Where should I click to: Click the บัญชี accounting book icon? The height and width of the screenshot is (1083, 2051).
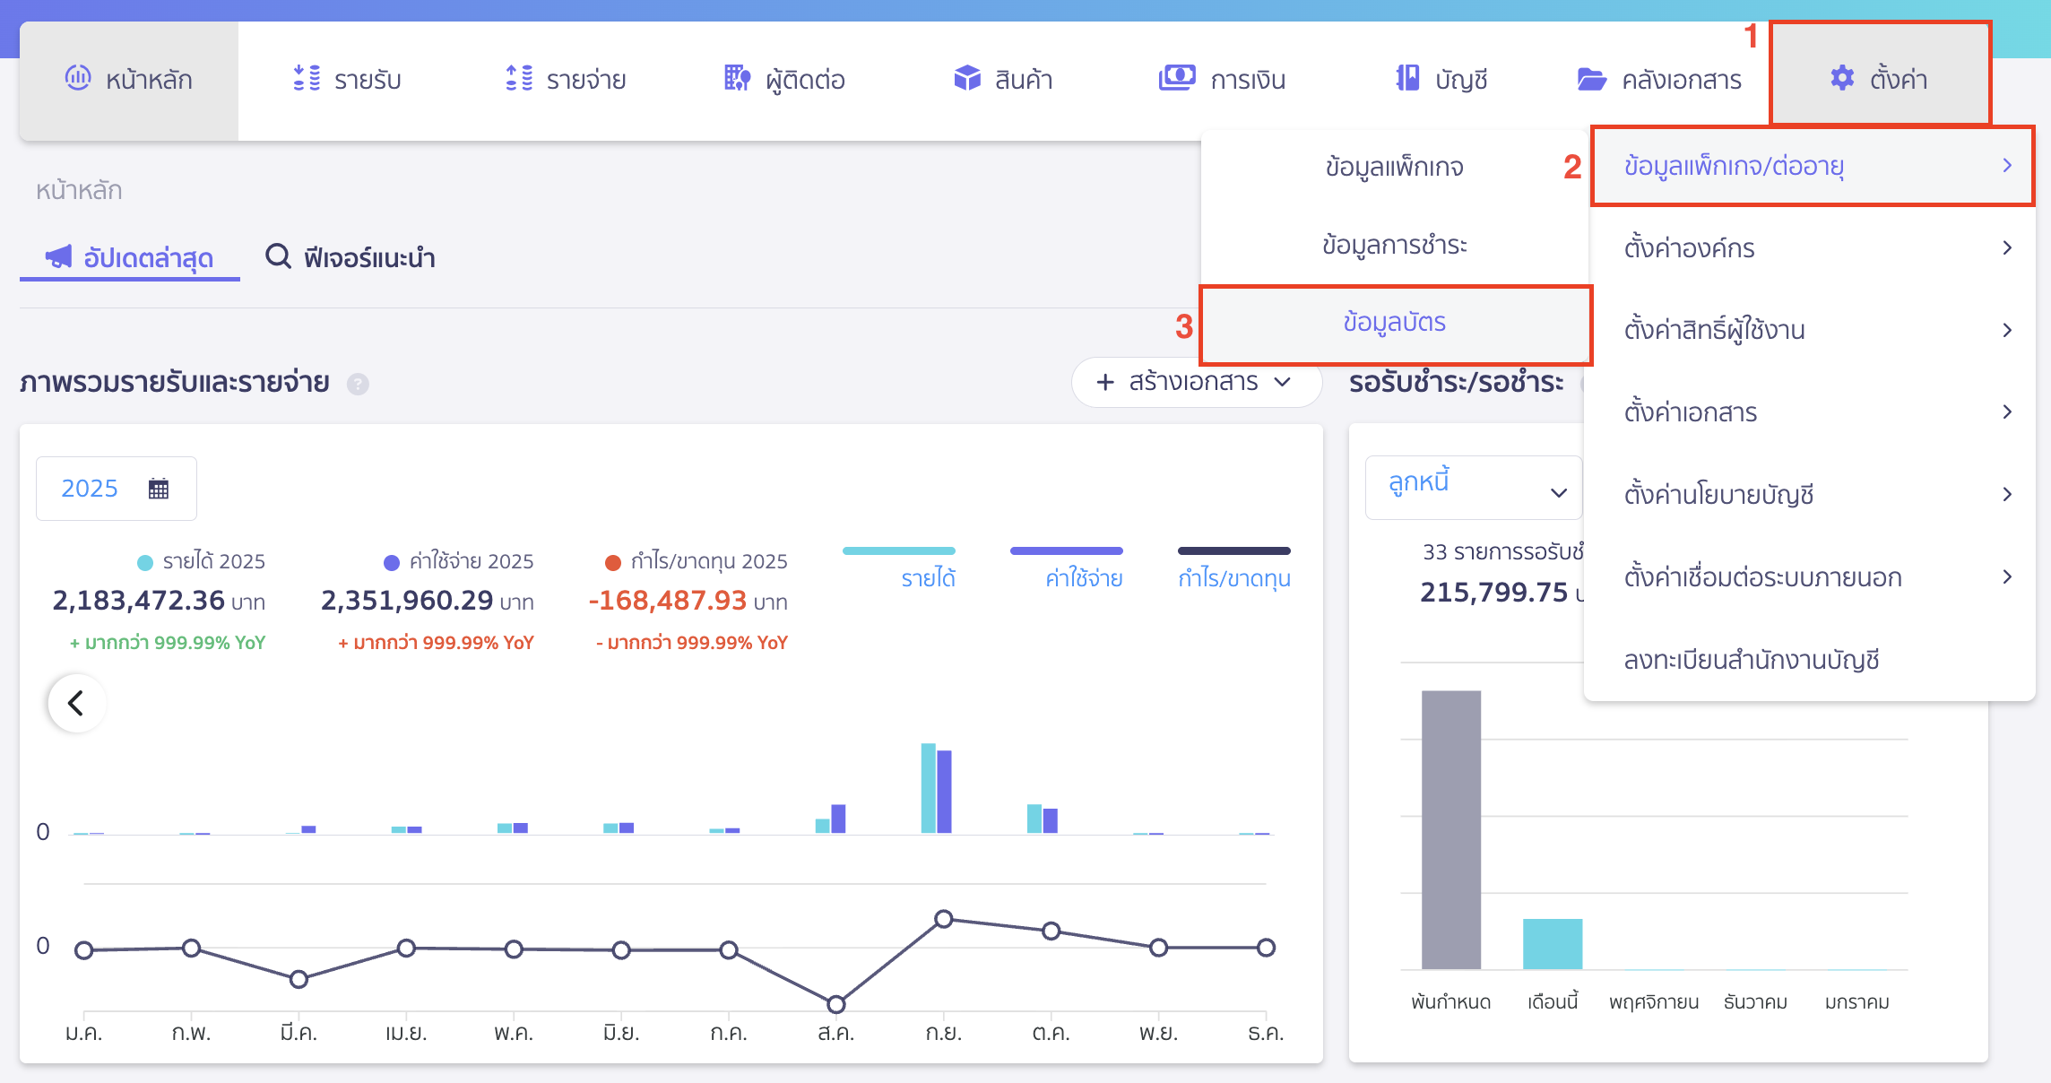(1407, 79)
